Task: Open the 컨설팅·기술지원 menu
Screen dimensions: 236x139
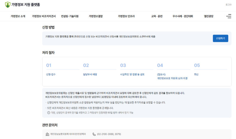Action: [x=70, y=16]
